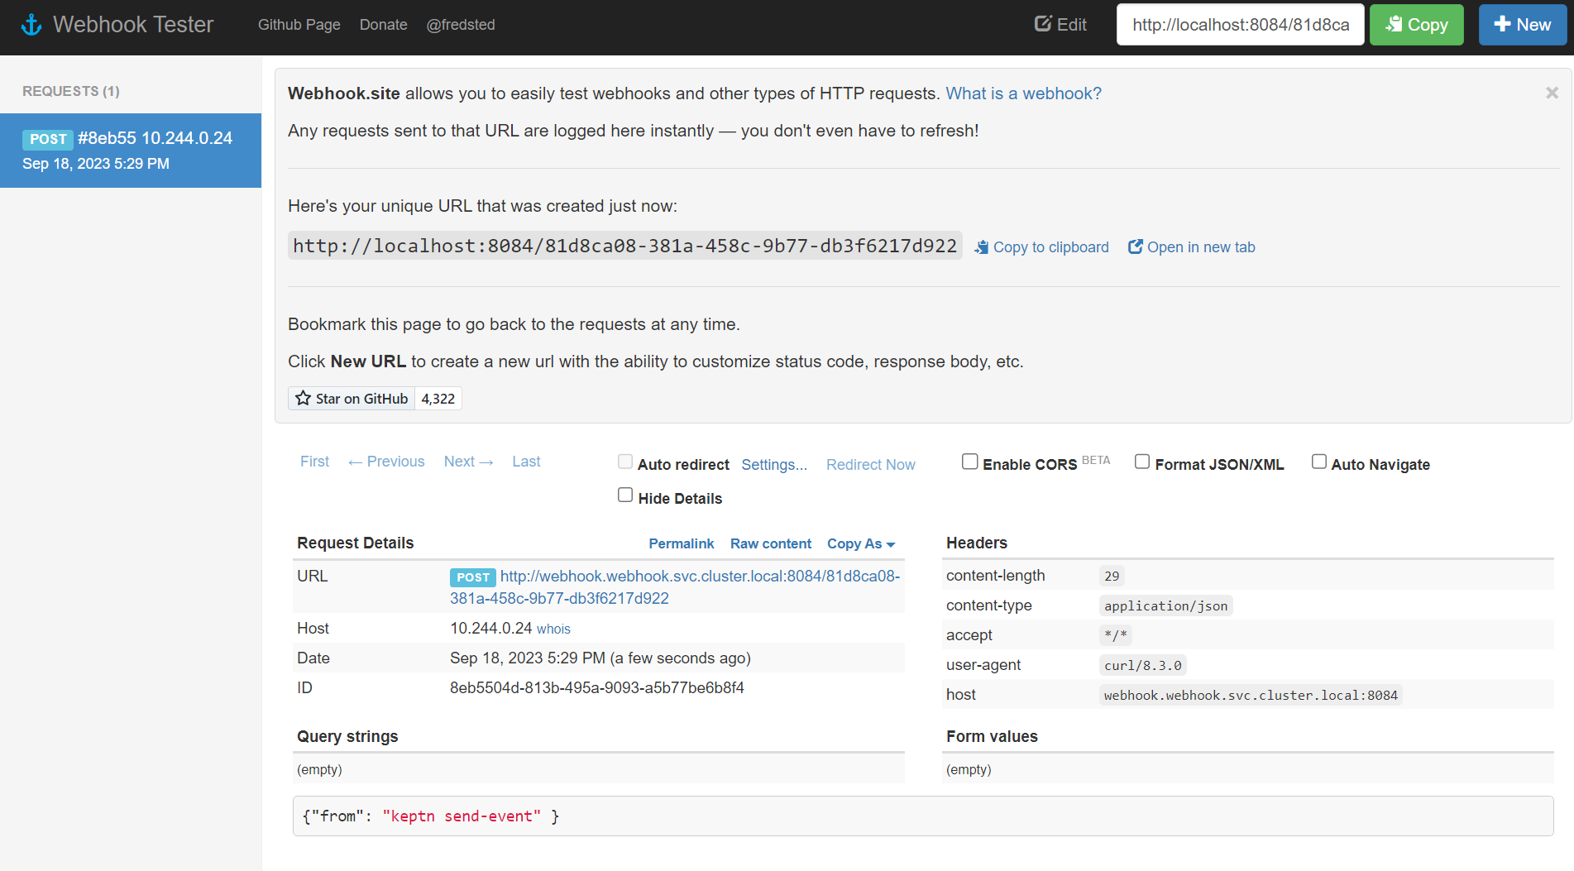Image resolution: width=1574 pixels, height=871 pixels.
Task: Click the localhost URL input field
Action: coord(1240,24)
